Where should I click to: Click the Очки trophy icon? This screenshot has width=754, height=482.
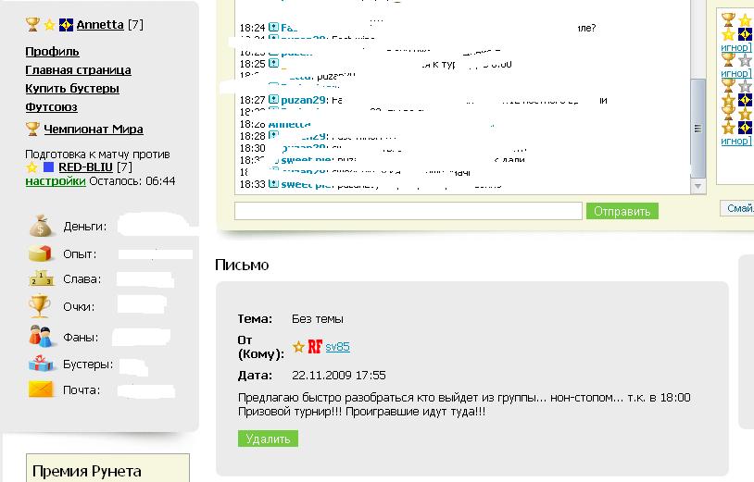tap(41, 305)
